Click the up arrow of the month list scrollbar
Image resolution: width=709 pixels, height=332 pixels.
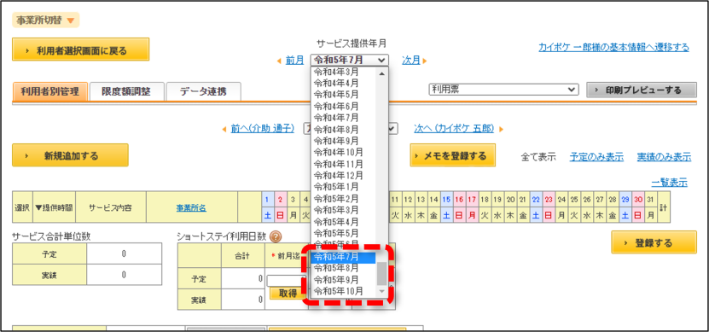382,73
